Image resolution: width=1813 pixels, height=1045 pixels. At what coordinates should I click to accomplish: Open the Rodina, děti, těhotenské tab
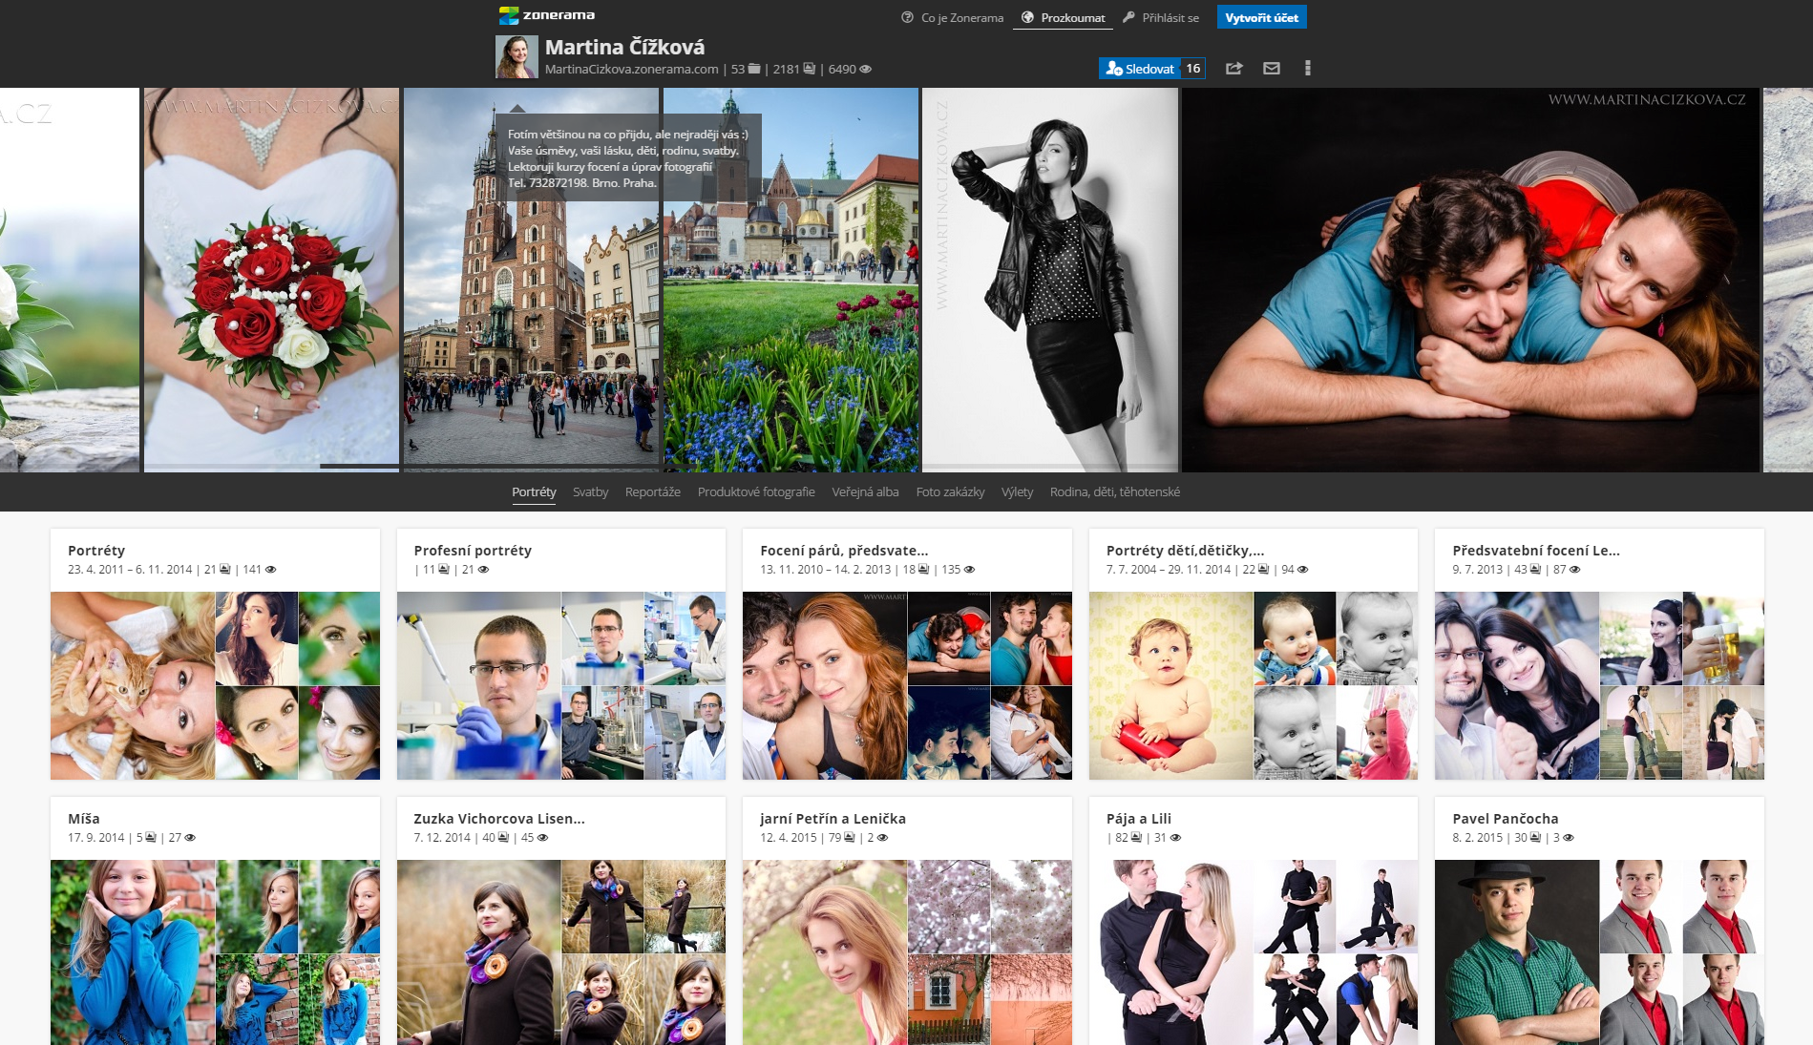(x=1115, y=492)
